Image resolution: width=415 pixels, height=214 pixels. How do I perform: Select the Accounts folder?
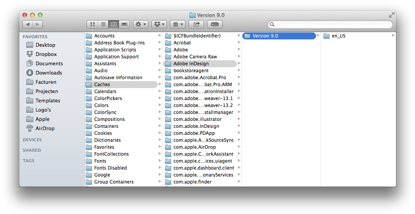tap(124, 36)
